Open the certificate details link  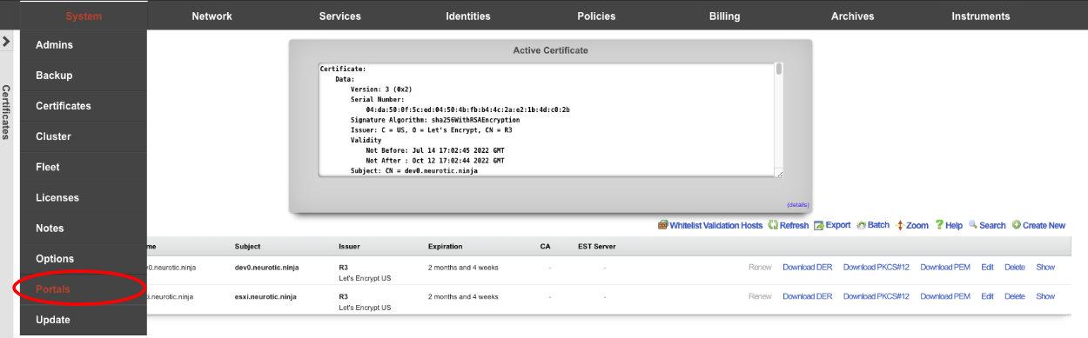coord(797,205)
